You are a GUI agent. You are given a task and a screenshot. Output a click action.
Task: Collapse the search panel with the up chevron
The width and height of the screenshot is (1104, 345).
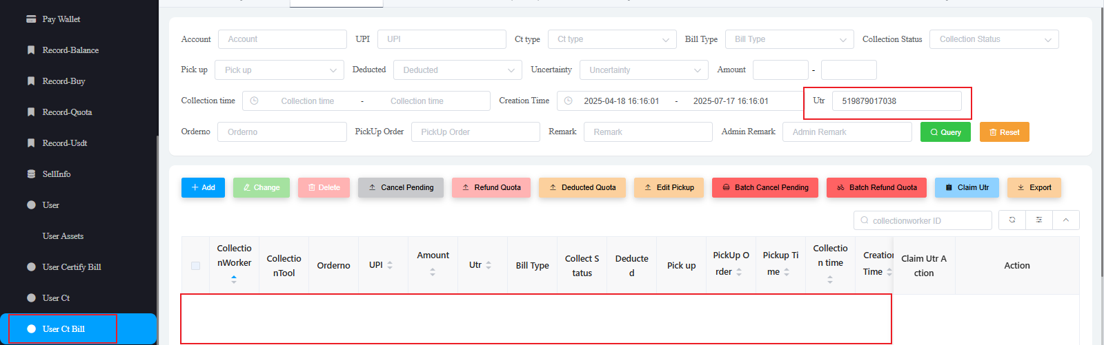[1065, 220]
